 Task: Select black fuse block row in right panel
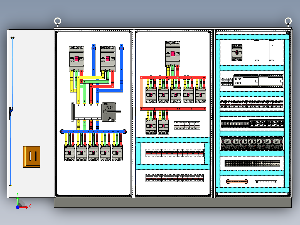(235, 124)
